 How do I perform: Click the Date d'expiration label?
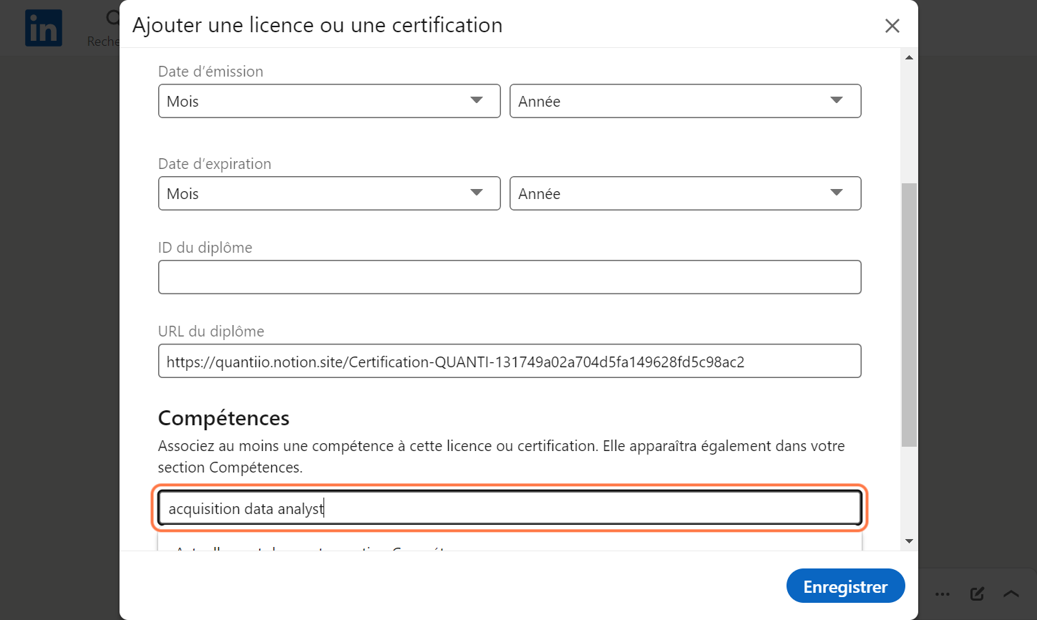pyautogui.click(x=215, y=164)
